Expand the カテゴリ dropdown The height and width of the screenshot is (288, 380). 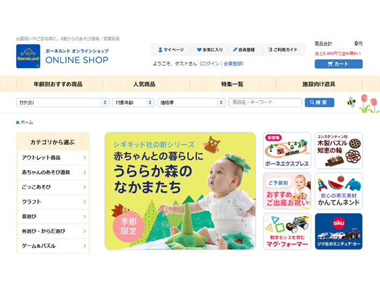[x=63, y=102]
